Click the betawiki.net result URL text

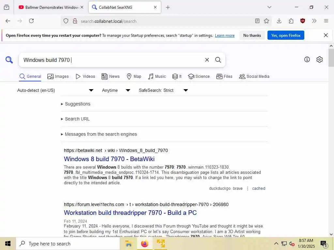click(116, 150)
